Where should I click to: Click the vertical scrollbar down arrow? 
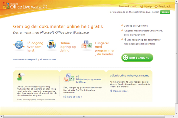[176, 113]
